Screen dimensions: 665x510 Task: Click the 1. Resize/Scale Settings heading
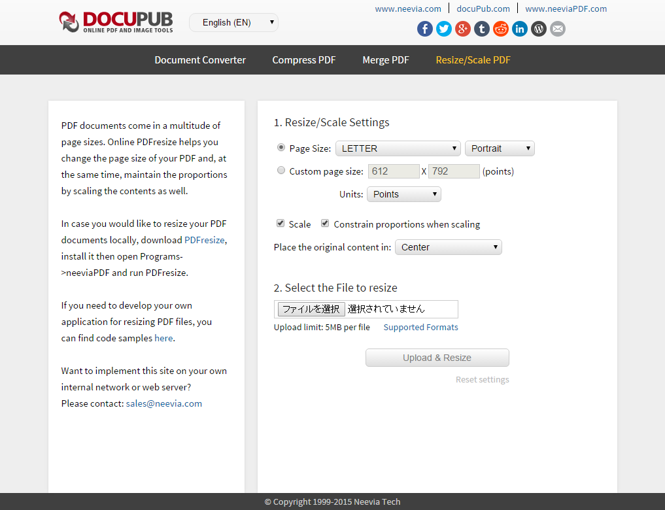point(332,122)
